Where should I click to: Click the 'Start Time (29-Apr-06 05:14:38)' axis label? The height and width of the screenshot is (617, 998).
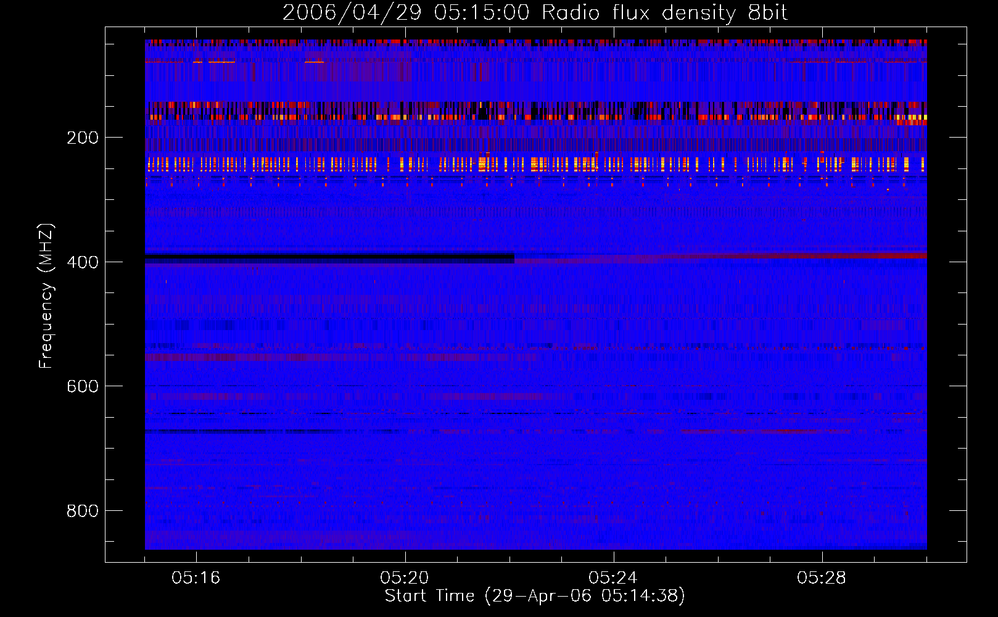click(x=535, y=596)
